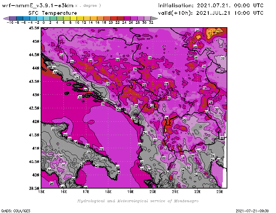Image resolution: width=276 pixels, height=213 pixels.
Task: Click the 39.5N latitude label
Action: (34, 189)
